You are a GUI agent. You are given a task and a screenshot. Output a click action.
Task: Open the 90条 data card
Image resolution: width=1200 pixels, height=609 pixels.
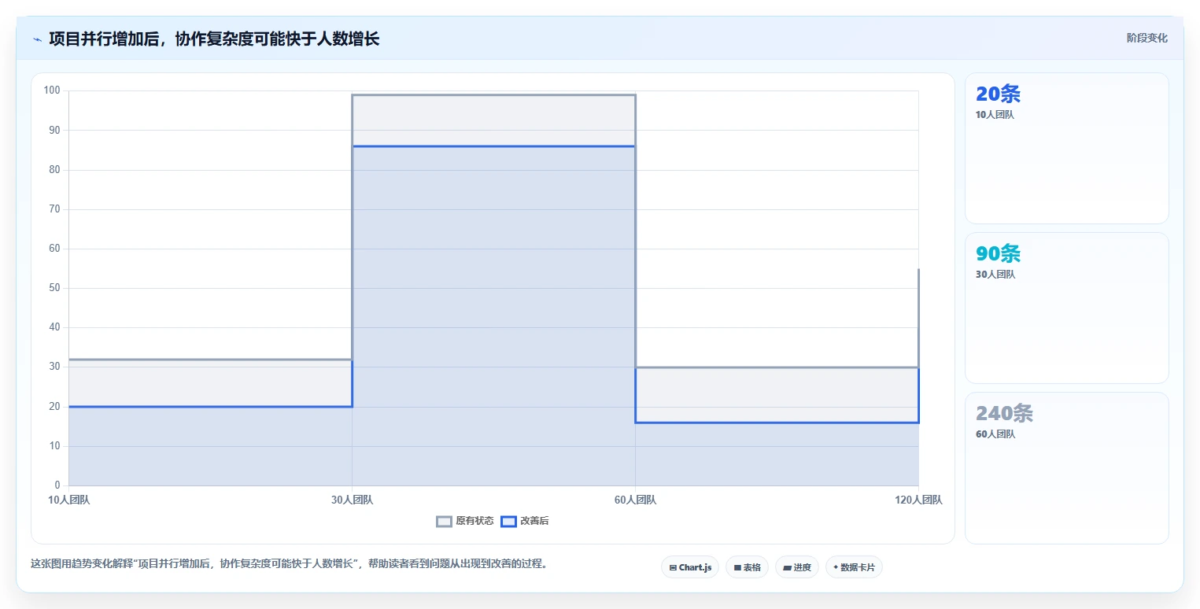1066,308
